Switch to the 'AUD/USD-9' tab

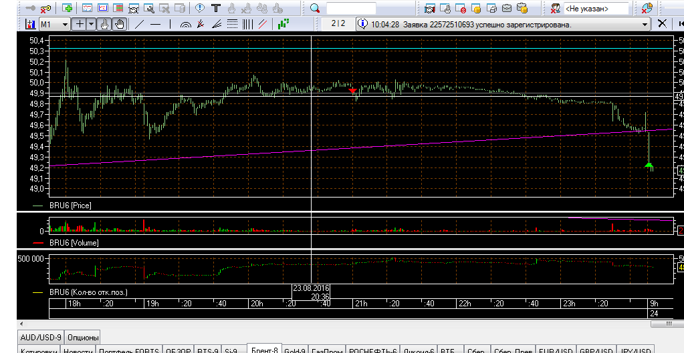(x=41, y=338)
